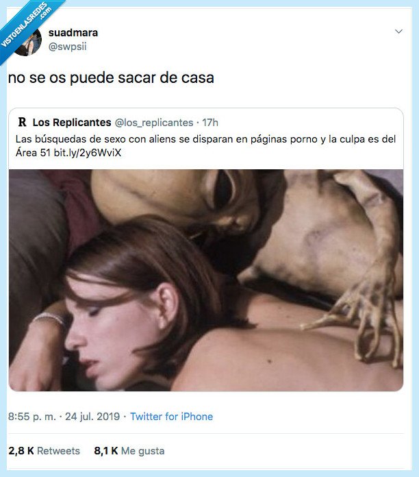Click the Los Replicantes R logo
419x477 pixels.
(x=22, y=122)
